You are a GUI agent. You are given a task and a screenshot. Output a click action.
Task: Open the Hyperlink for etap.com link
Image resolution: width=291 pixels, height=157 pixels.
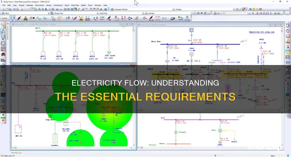pyautogui.click(x=262, y=32)
